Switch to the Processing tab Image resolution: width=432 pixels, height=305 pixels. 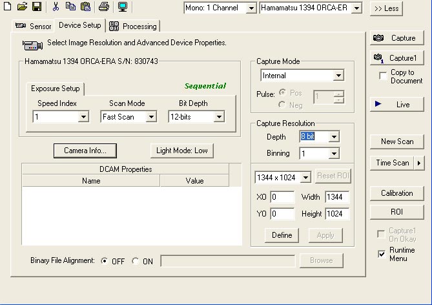point(134,26)
